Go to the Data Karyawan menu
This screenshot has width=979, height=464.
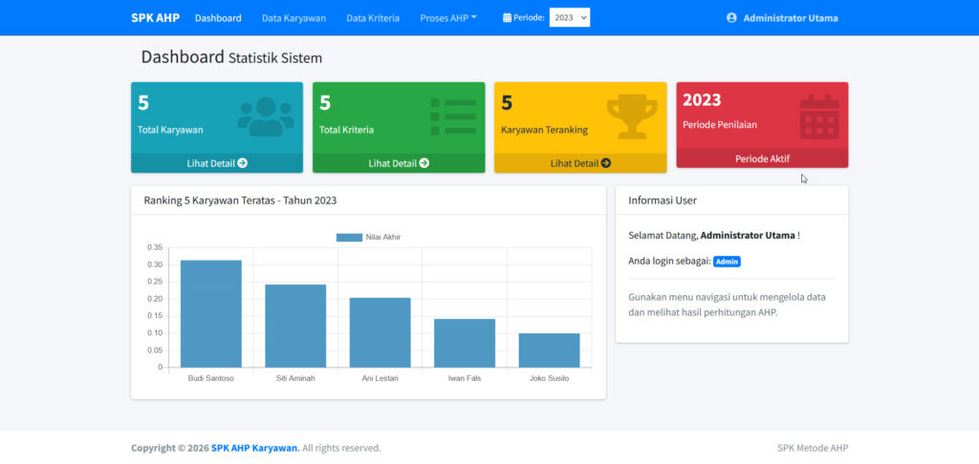tap(294, 18)
